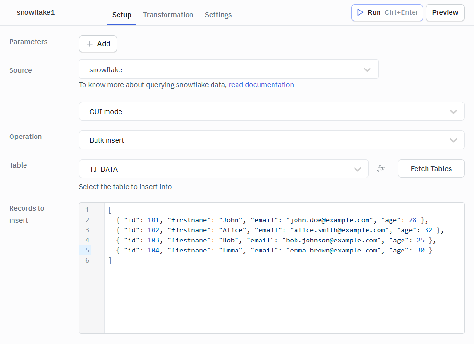Click the id value 104 in editor
The width and height of the screenshot is (474, 344).
coord(153,250)
